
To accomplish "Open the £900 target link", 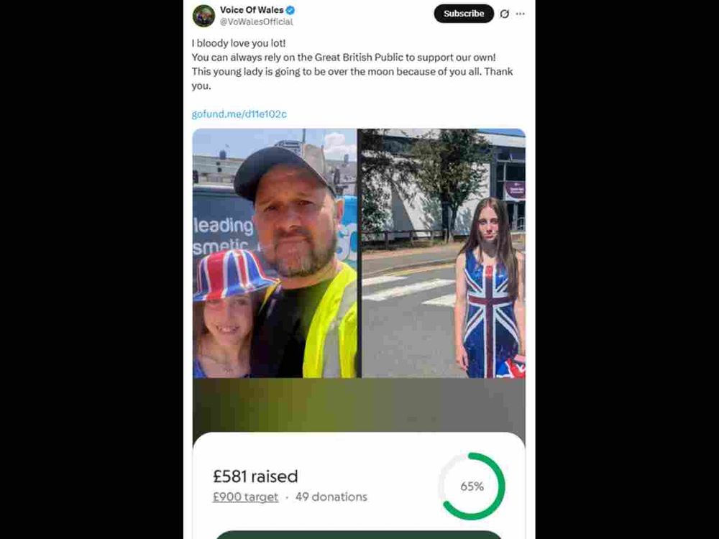I will 245,497.
